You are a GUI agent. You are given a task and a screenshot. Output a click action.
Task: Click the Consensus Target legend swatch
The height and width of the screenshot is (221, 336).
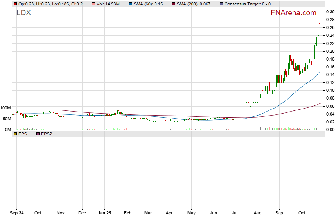pyautogui.click(x=222, y=4)
